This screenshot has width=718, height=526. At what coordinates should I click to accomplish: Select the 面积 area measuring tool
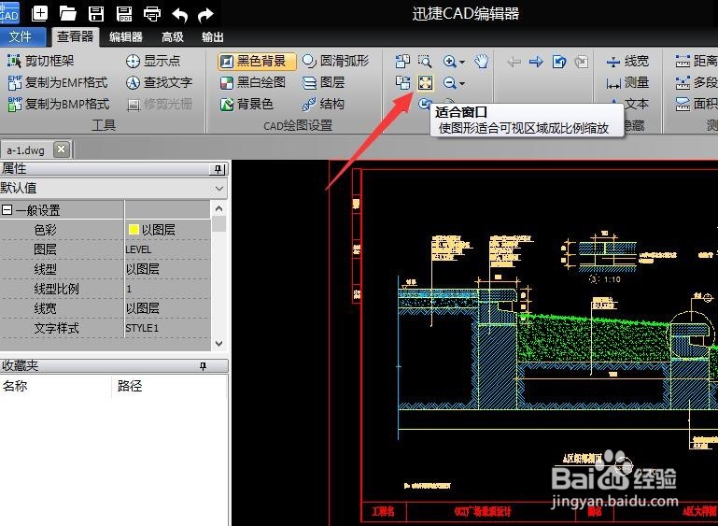[x=696, y=104]
